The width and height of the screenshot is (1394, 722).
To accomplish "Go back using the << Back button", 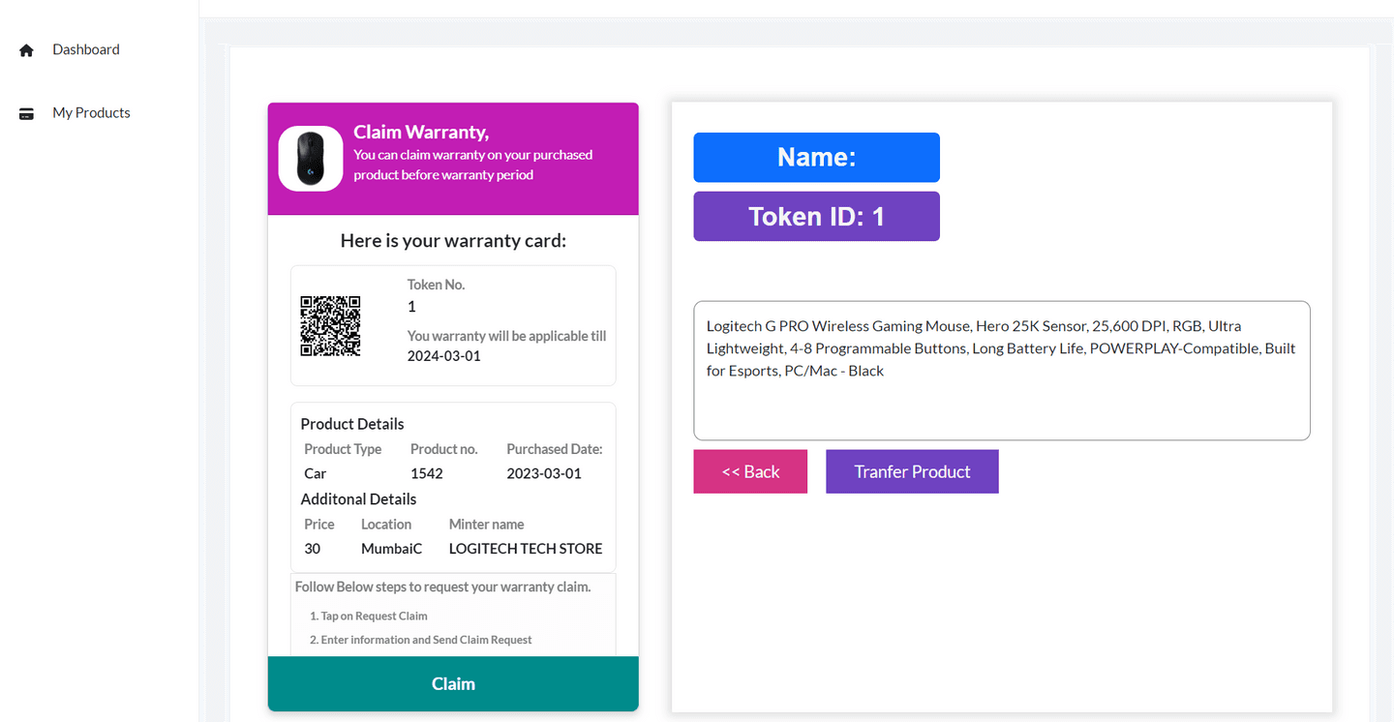I will [x=750, y=471].
